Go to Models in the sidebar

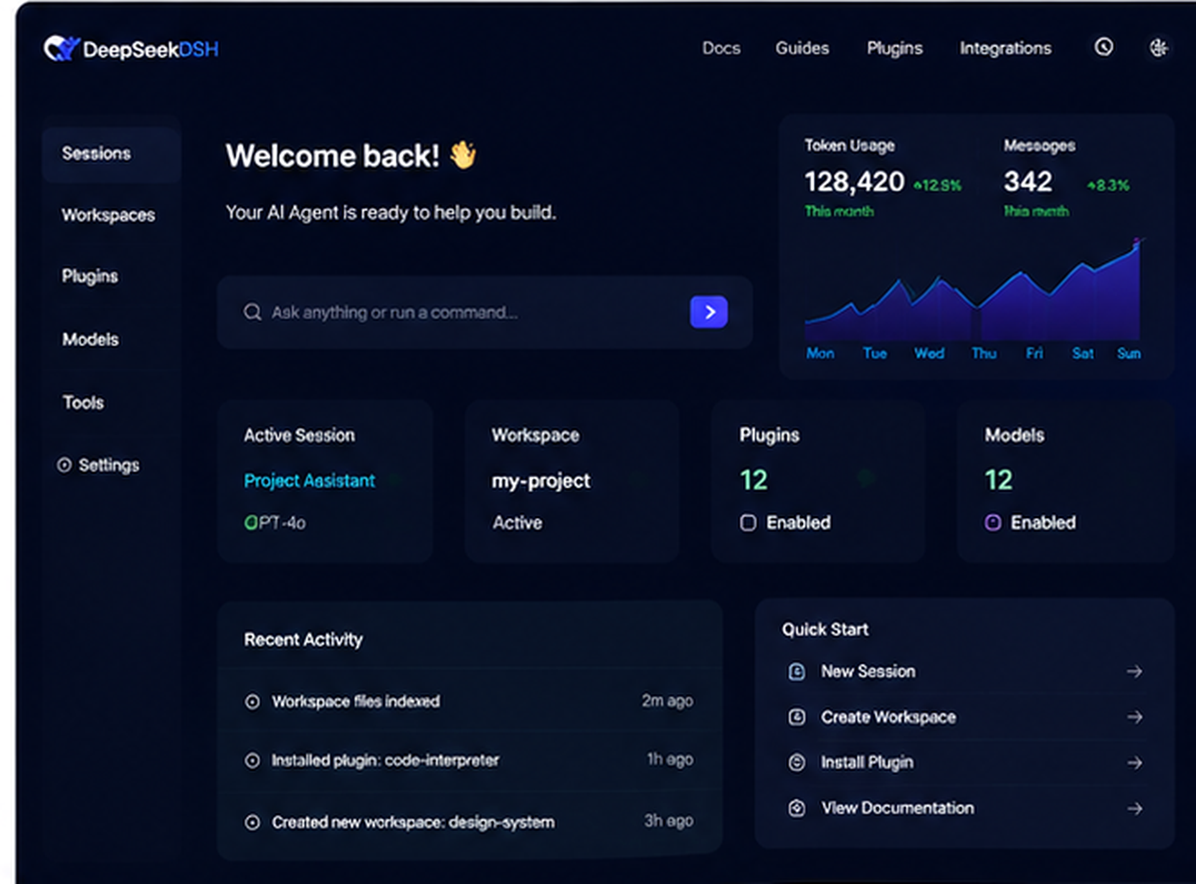(x=90, y=339)
